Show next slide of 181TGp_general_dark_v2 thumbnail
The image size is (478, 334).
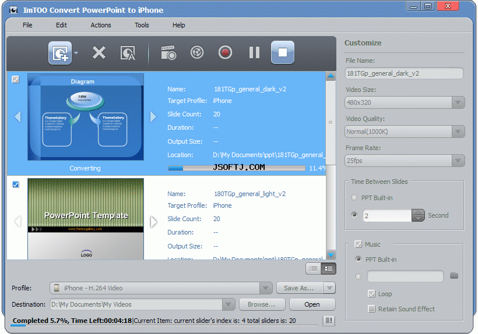(153, 116)
